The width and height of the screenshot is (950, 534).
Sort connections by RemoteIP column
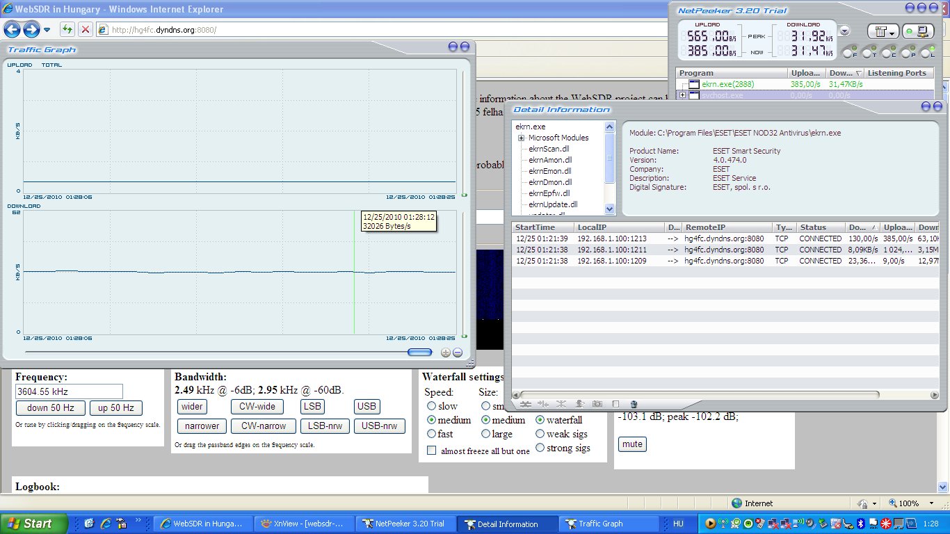(x=727, y=227)
